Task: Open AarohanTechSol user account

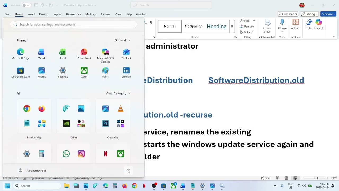Action: tap(31, 171)
